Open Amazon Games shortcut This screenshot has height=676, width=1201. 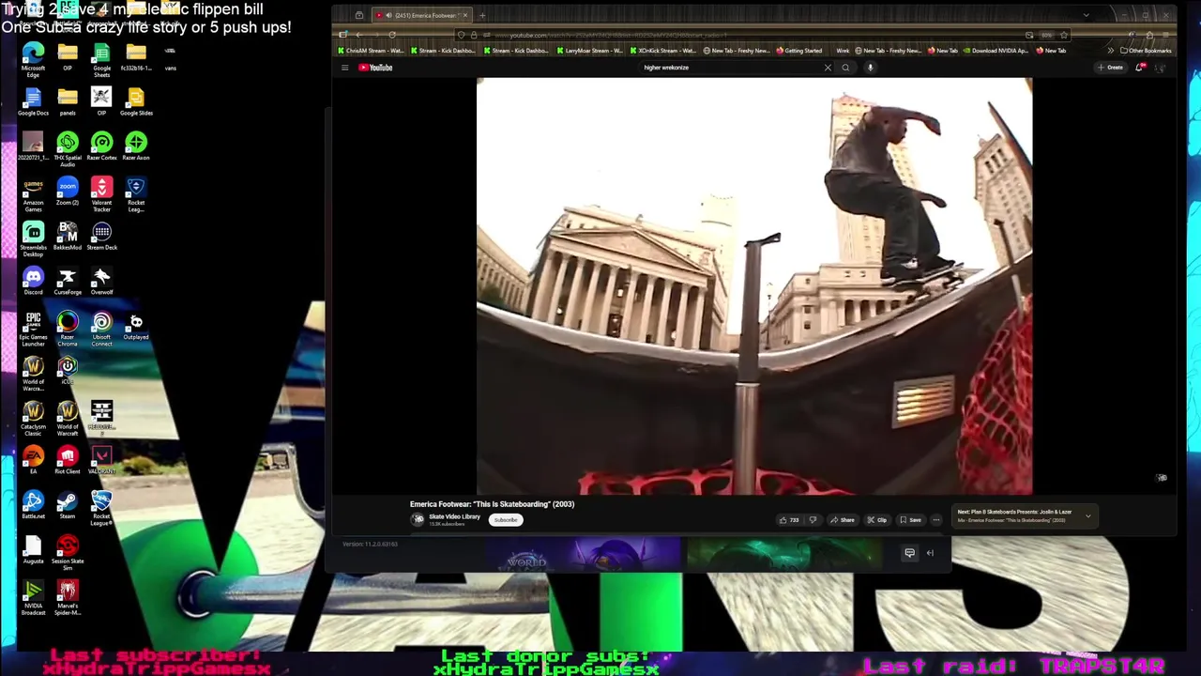point(33,192)
